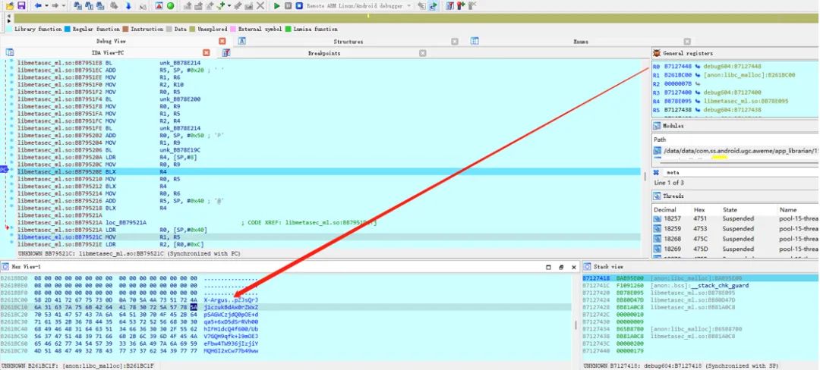This screenshot has width=820, height=370.
Task: Close the IDA View-PC tab
Action: (206, 53)
